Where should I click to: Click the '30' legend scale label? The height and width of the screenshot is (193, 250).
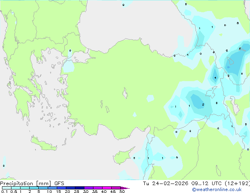[86, 191]
